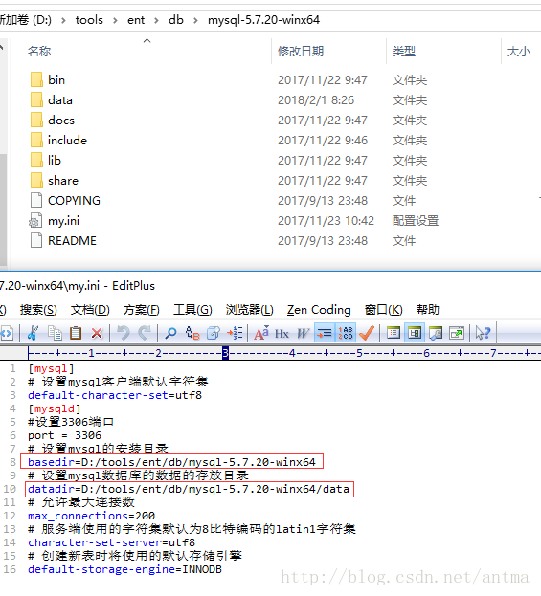Sort by the 类型 column header
The height and width of the screenshot is (596, 541).
[x=404, y=51]
